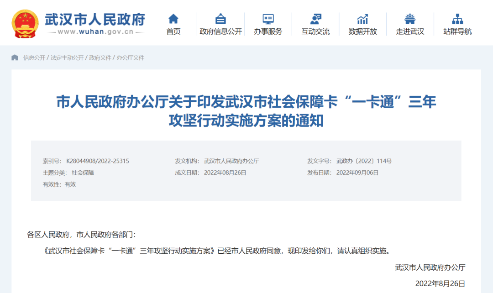
Task: Open 互动交流 using its people icon
Action: (315, 19)
